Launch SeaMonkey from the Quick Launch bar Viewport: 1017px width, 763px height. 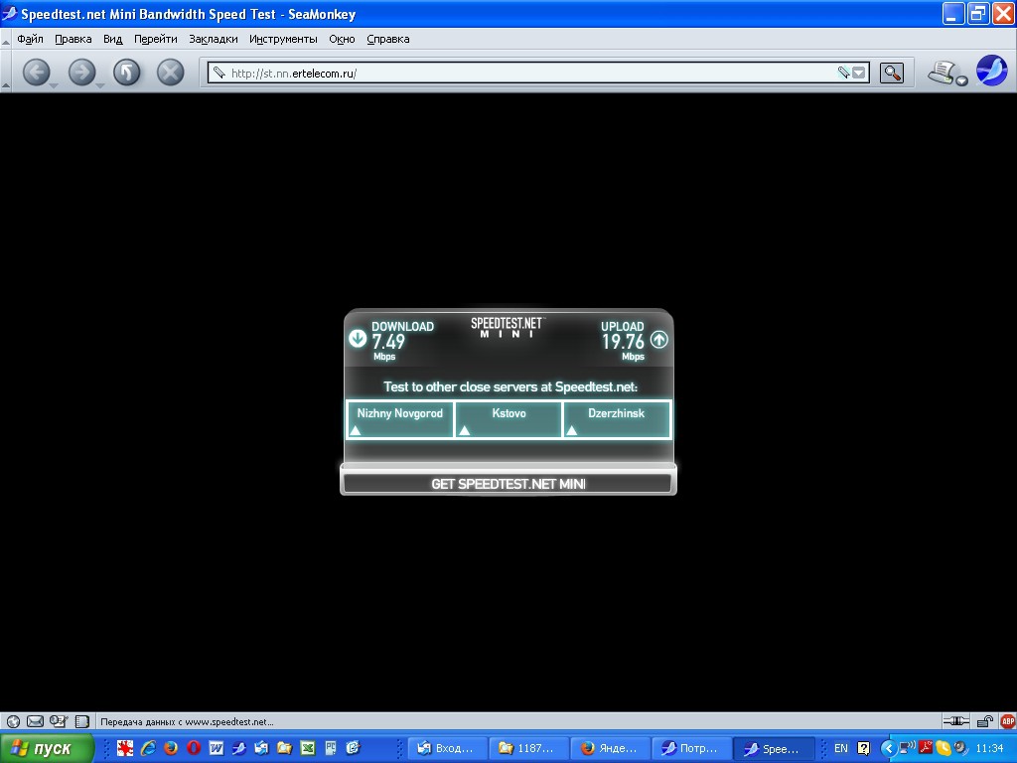pos(238,749)
